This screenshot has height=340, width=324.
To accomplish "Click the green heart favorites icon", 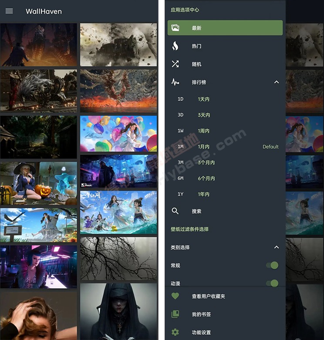I will (175, 296).
